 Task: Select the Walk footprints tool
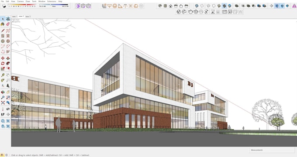[x=3, y=114]
